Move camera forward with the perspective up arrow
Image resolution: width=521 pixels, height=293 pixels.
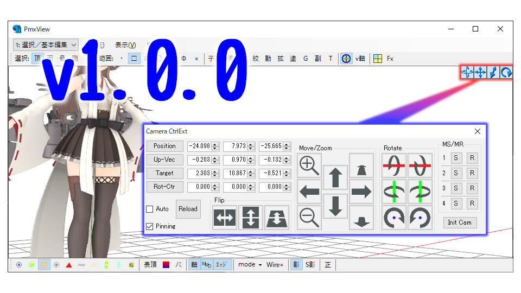361,165
